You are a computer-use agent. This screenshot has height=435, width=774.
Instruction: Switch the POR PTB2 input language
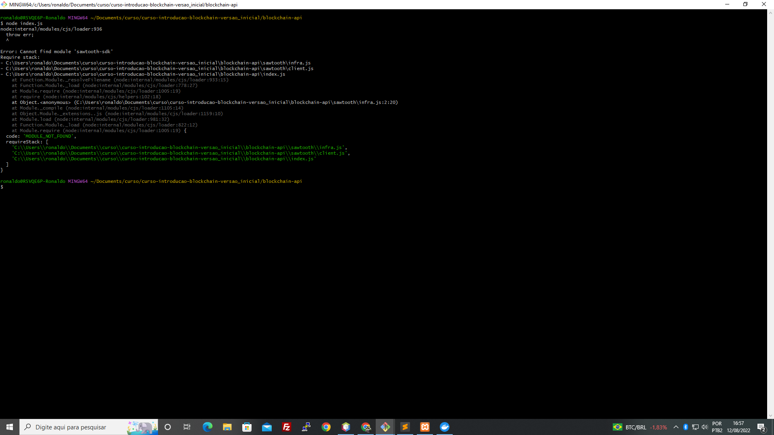coord(717,427)
